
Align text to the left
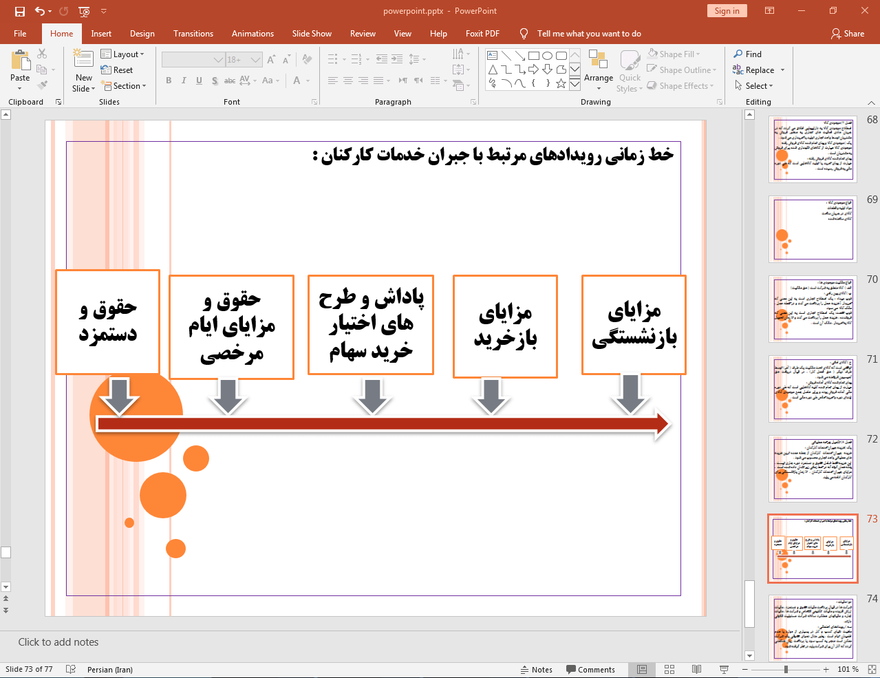point(333,81)
